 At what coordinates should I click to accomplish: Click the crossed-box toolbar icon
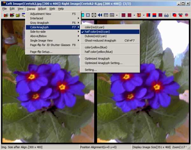pyautogui.click(x=94, y=15)
